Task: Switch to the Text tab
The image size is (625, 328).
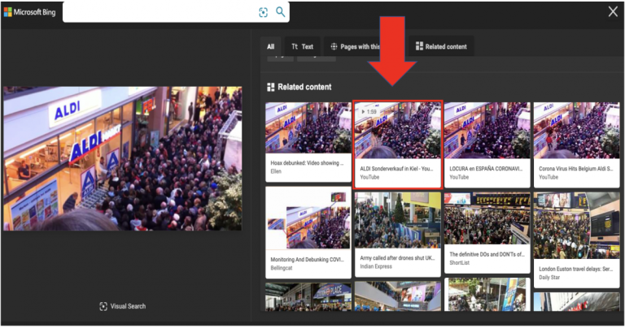Action: [302, 46]
